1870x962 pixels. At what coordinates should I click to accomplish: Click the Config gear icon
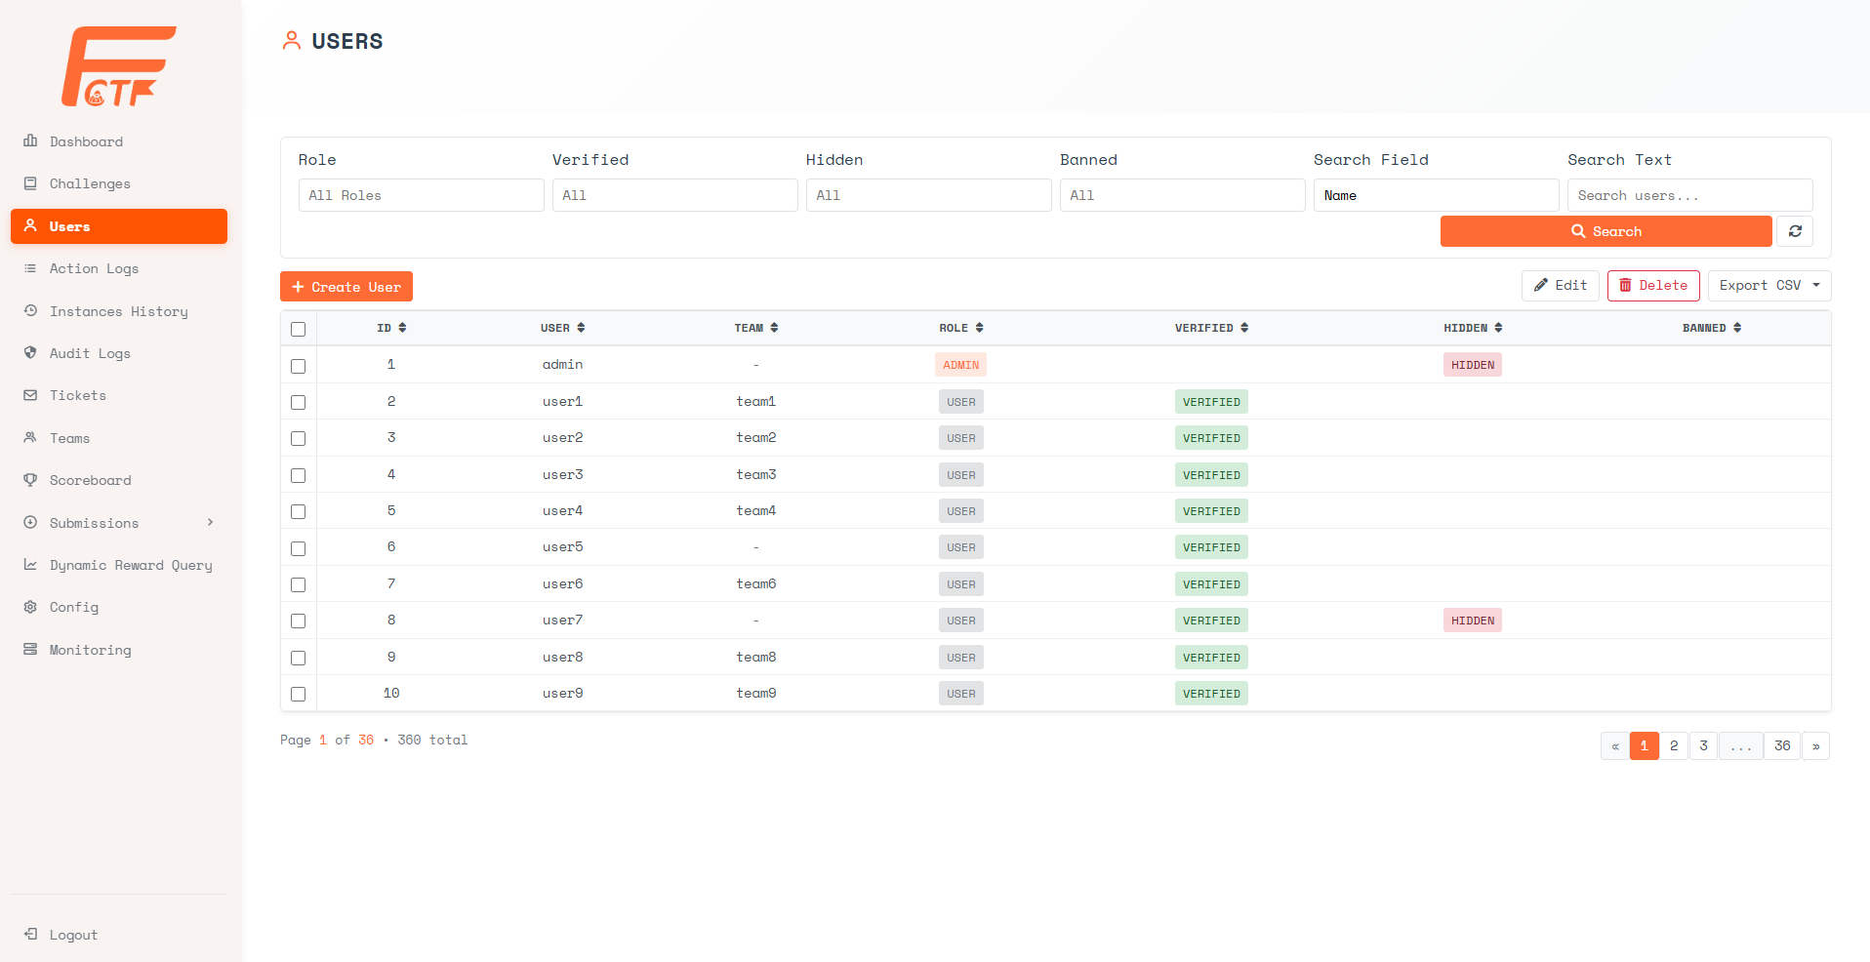(x=30, y=607)
